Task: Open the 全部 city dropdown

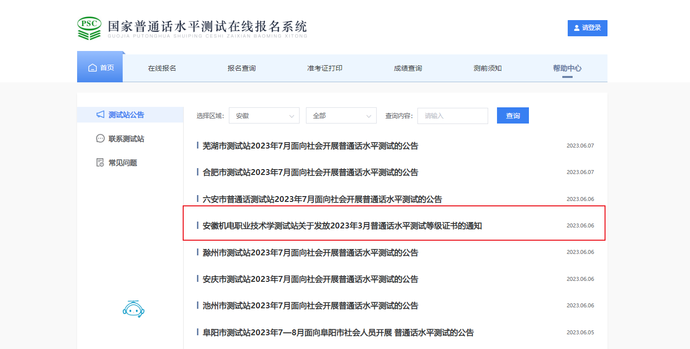Action: (x=341, y=116)
